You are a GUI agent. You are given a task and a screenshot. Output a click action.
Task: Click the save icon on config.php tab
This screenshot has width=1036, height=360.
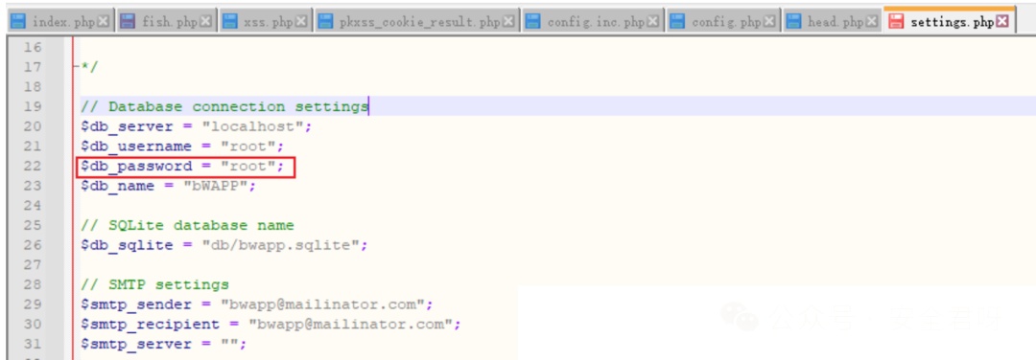[677, 22]
